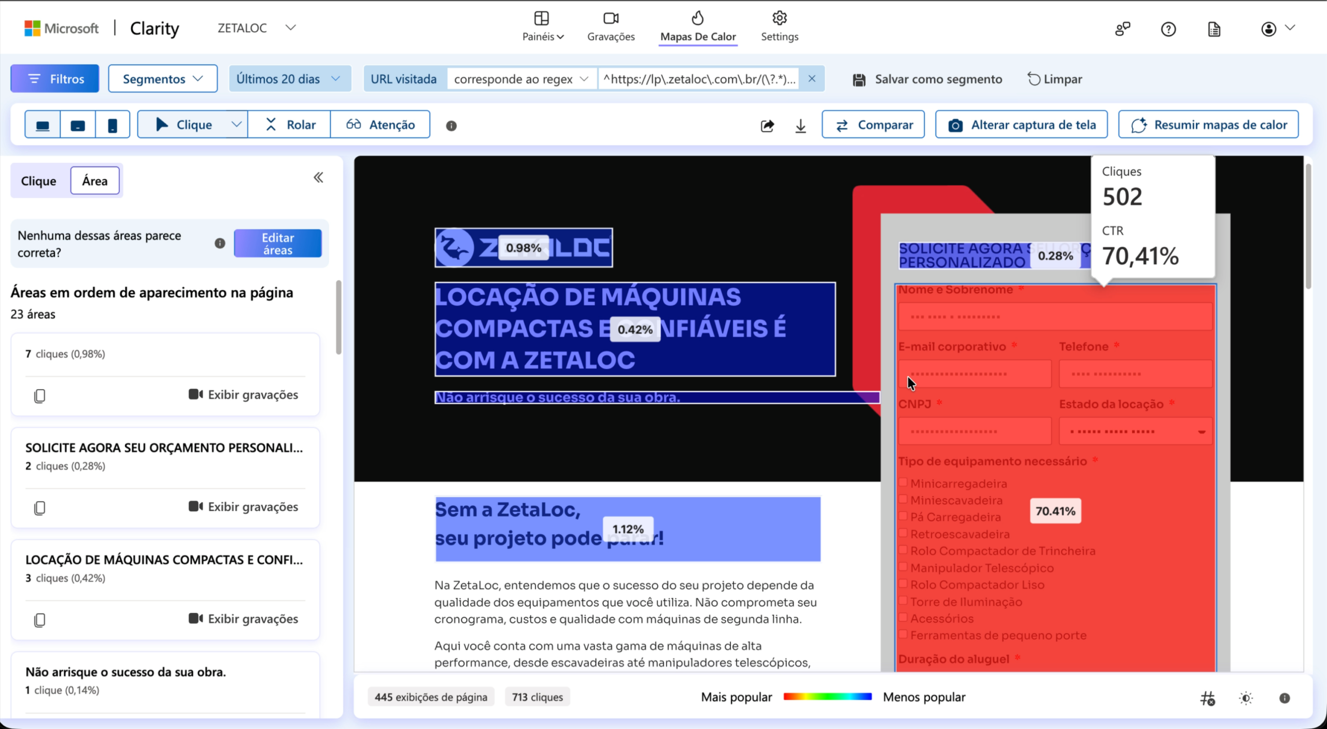Open the invite team members icon
The height and width of the screenshot is (729, 1327).
1123,29
